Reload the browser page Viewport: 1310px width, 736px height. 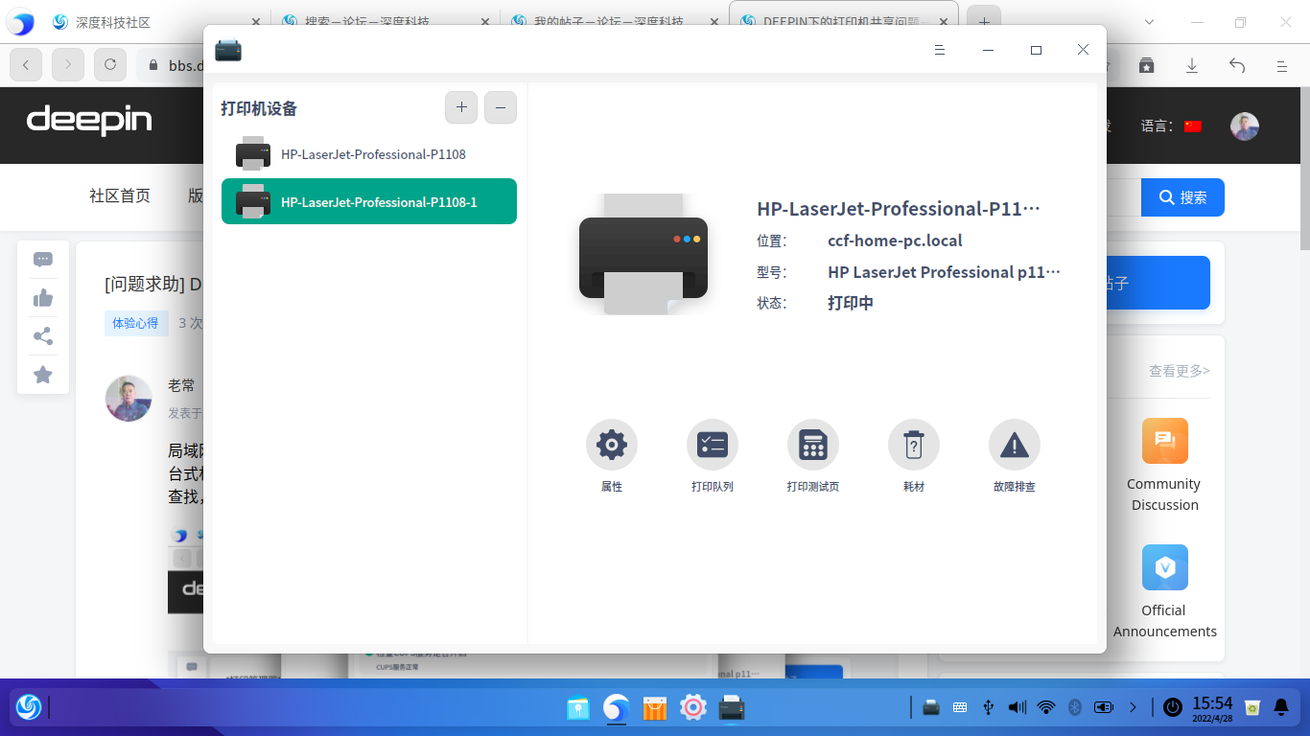(110, 64)
